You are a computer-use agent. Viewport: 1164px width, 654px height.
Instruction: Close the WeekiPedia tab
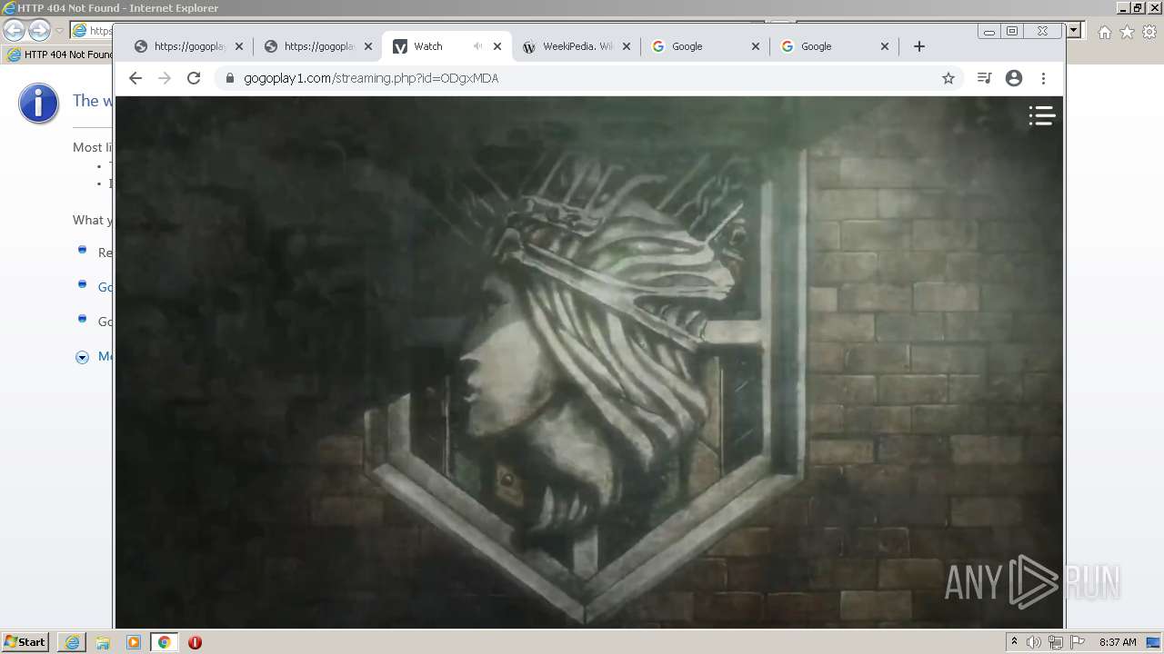(x=627, y=46)
